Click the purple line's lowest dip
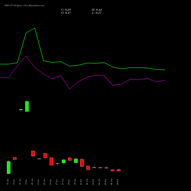 coord(70,89)
